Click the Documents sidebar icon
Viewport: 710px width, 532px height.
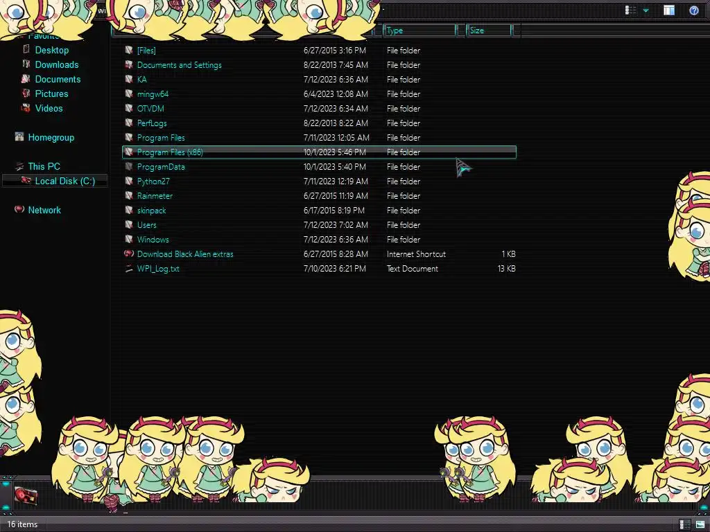tap(26, 79)
